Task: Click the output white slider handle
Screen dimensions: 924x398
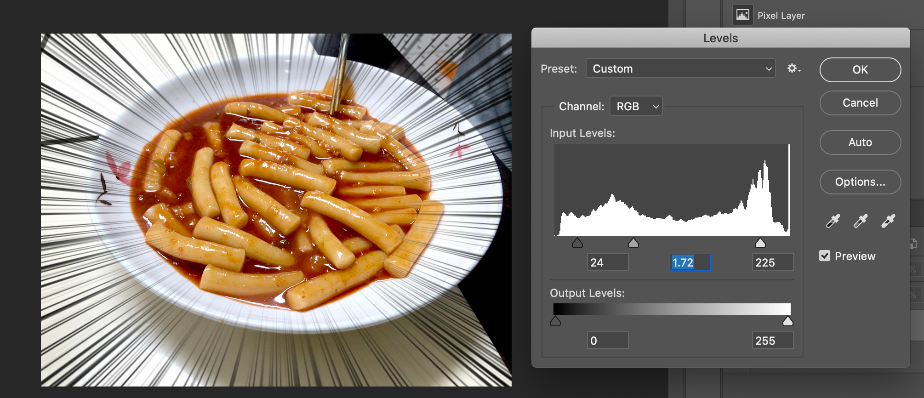Action: tap(788, 321)
